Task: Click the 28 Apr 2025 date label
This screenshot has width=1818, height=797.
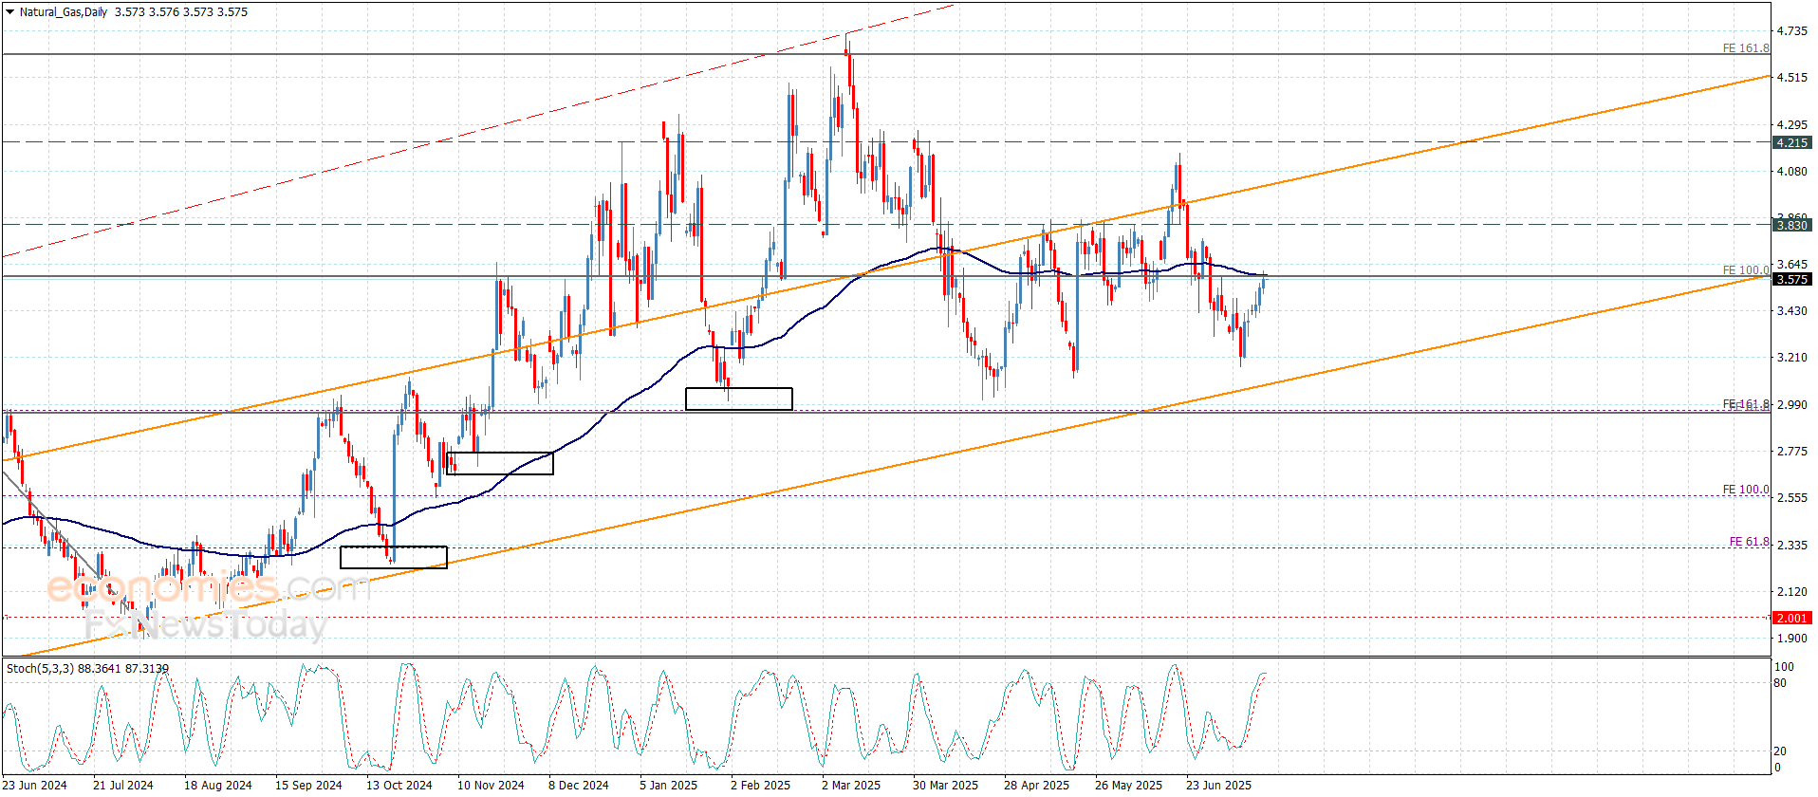Action: [x=1036, y=785]
